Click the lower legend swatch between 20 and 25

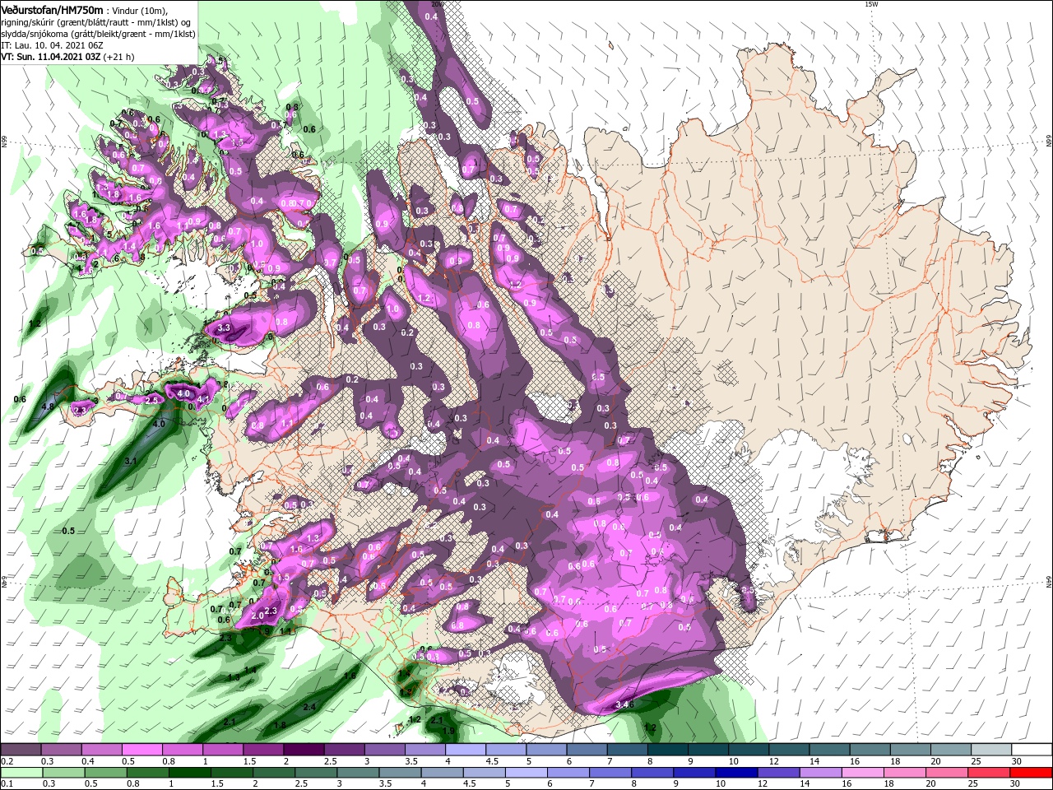point(946,773)
